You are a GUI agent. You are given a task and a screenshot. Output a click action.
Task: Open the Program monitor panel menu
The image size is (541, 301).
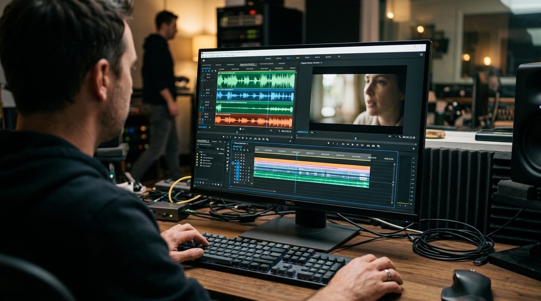pyautogui.click(x=321, y=63)
